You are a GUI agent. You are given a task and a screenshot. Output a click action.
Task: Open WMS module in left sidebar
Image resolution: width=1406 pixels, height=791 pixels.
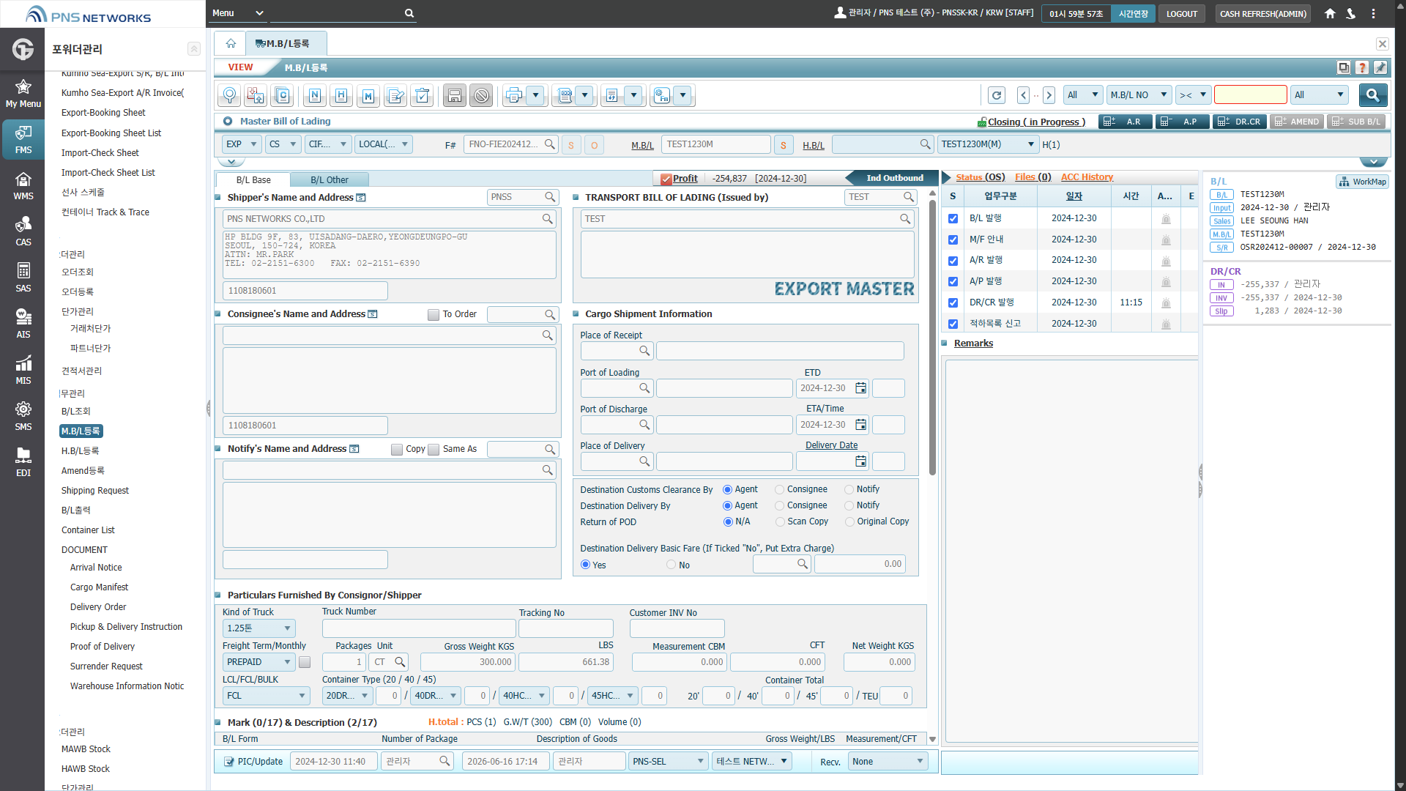[x=23, y=185]
